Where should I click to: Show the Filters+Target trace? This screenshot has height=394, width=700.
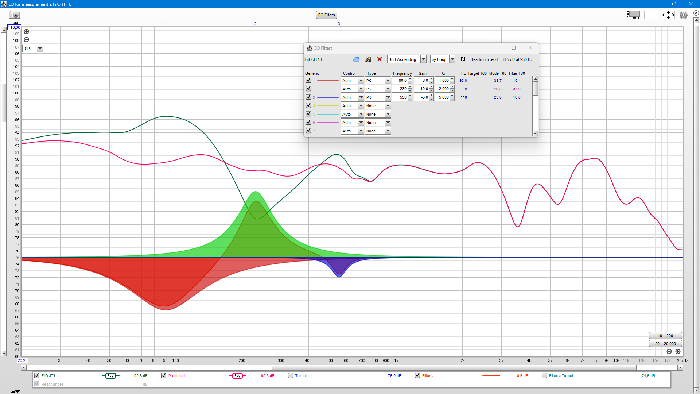(x=544, y=375)
